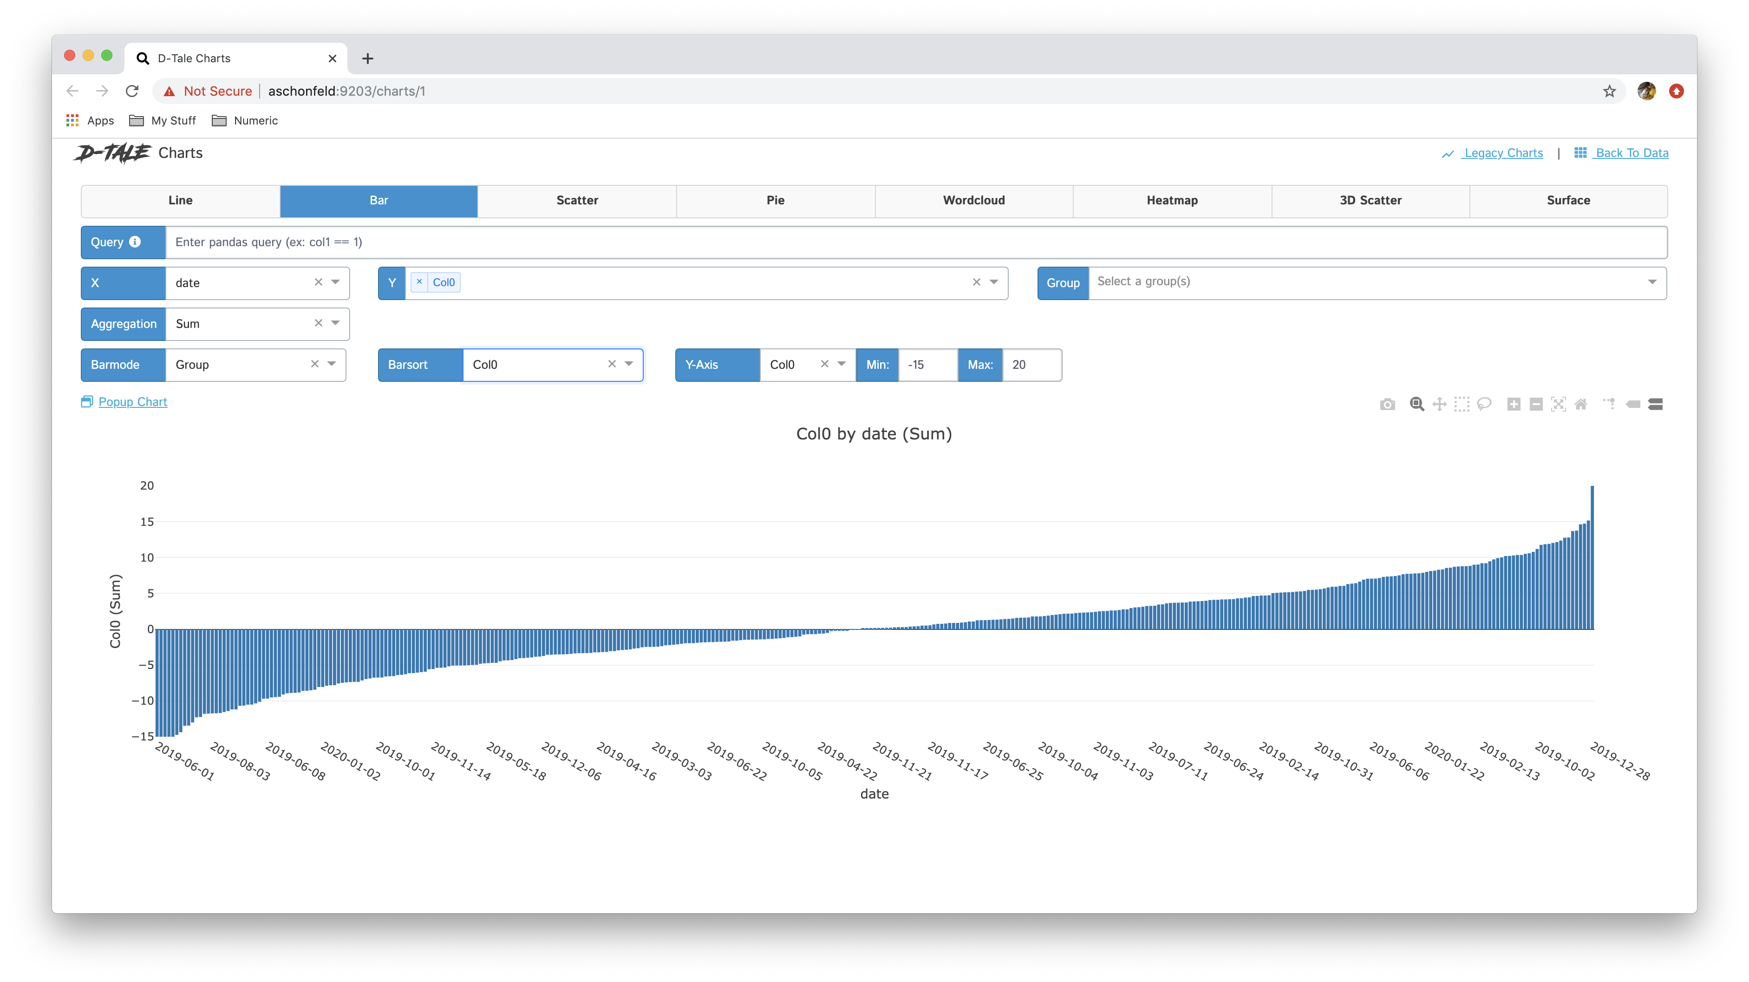Screen dimensions: 1749x982
Task: Click the Back To Data link
Action: 1631,153
